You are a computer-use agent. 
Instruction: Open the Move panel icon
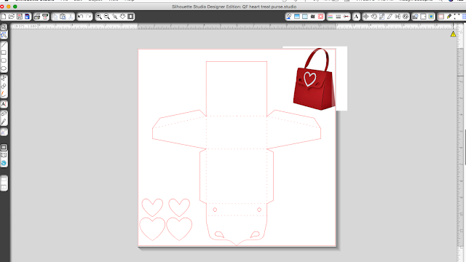click(x=366, y=17)
